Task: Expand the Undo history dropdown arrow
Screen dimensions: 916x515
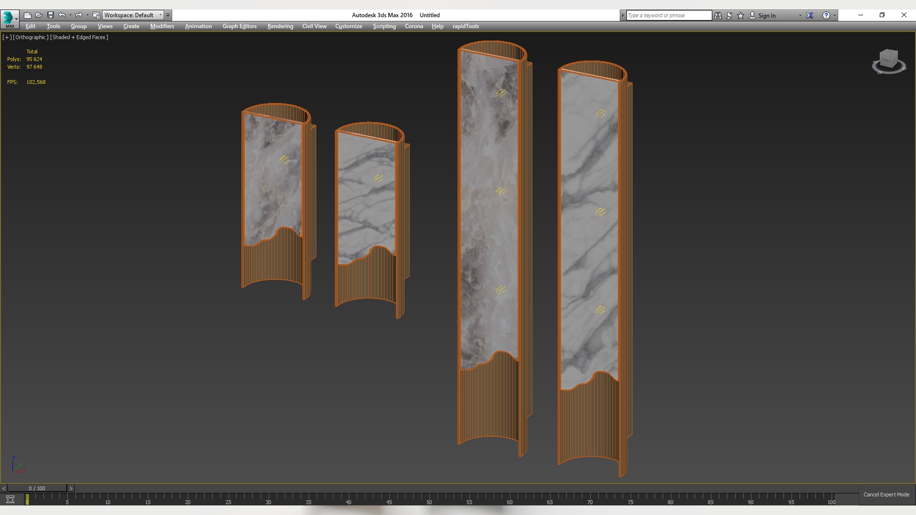Action: [x=70, y=15]
